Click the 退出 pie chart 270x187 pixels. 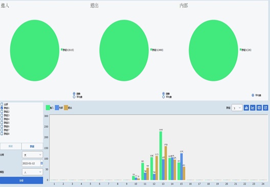tap(124, 51)
